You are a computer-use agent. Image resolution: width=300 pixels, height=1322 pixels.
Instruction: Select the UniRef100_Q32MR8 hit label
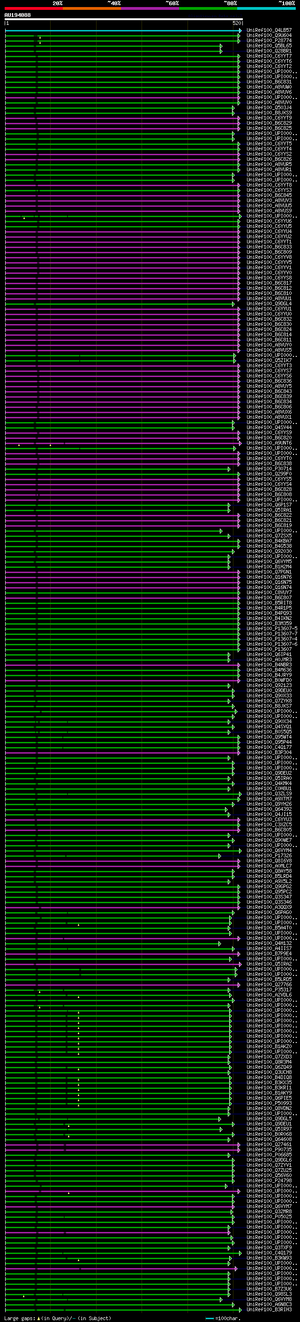click(269, 1212)
